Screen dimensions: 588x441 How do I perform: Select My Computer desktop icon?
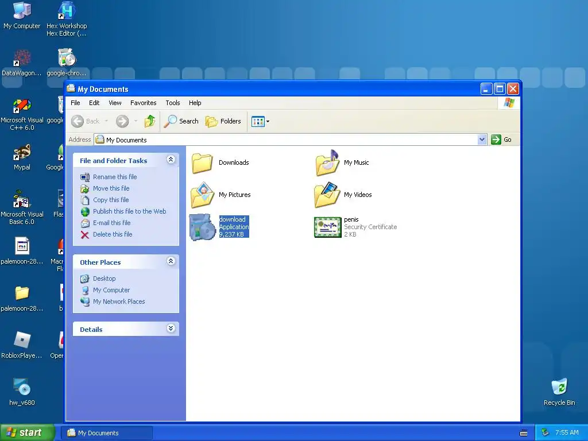point(22,16)
